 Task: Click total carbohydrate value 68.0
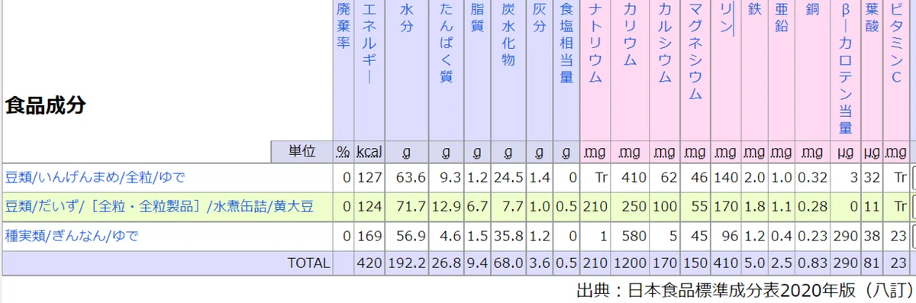coord(508,263)
